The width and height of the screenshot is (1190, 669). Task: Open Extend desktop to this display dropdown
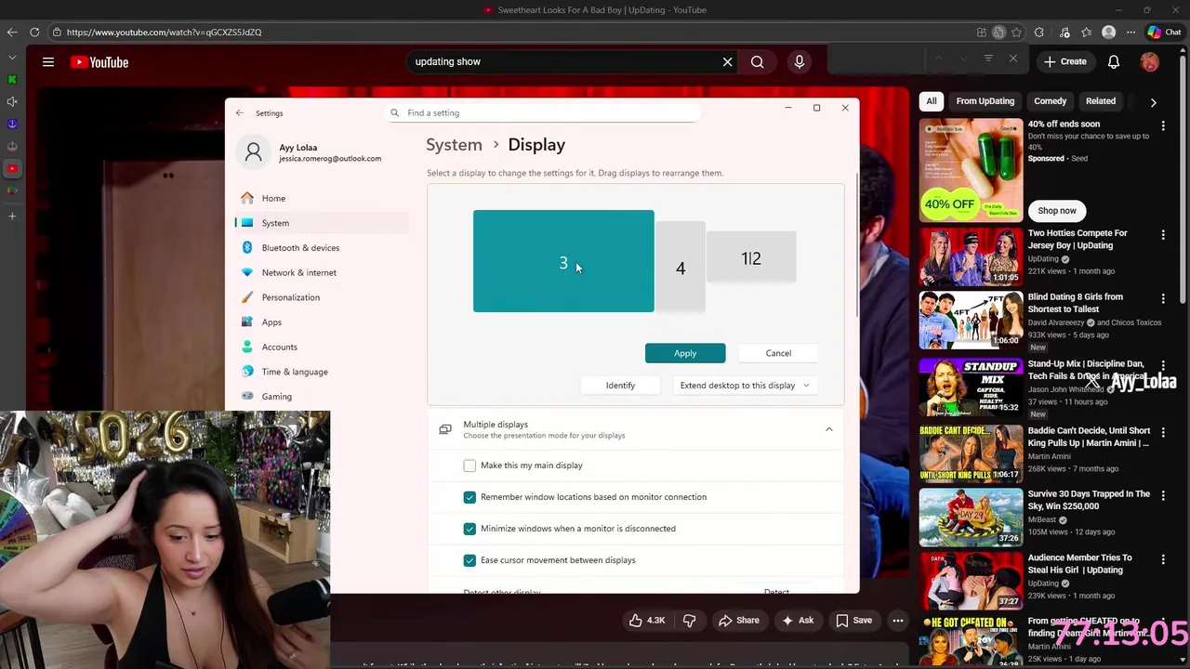[x=744, y=386]
